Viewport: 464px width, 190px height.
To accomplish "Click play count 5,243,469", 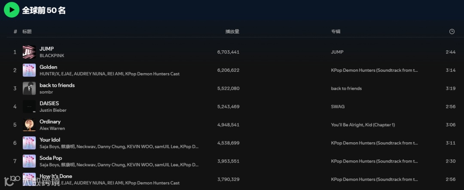I will click(228, 107).
